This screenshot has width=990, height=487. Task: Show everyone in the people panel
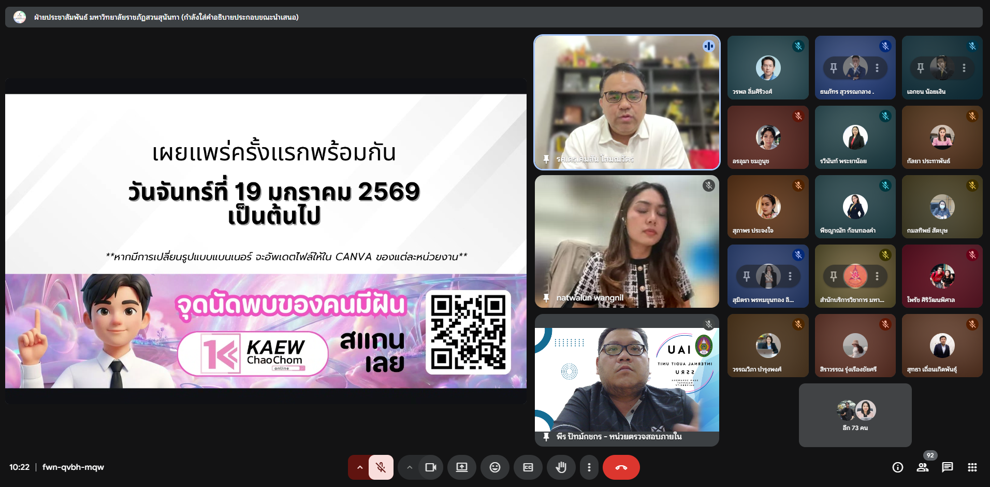[923, 467]
